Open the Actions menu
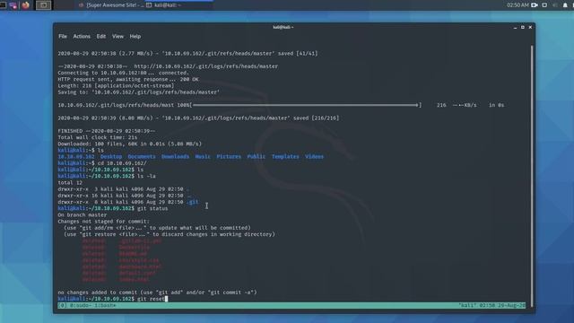 tap(82, 36)
